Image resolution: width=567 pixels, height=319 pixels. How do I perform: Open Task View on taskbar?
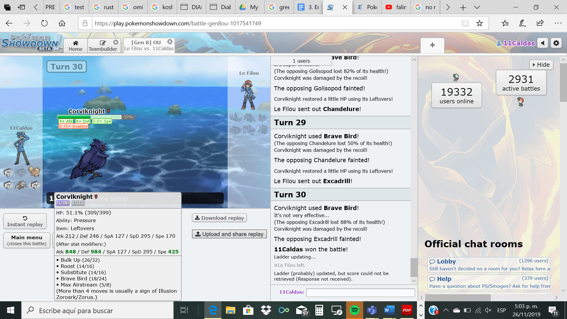pyautogui.click(x=184, y=310)
